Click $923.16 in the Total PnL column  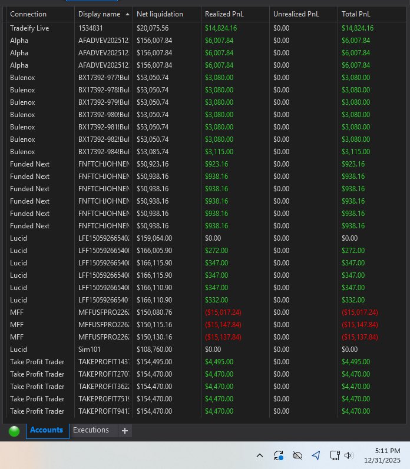[x=353, y=164]
